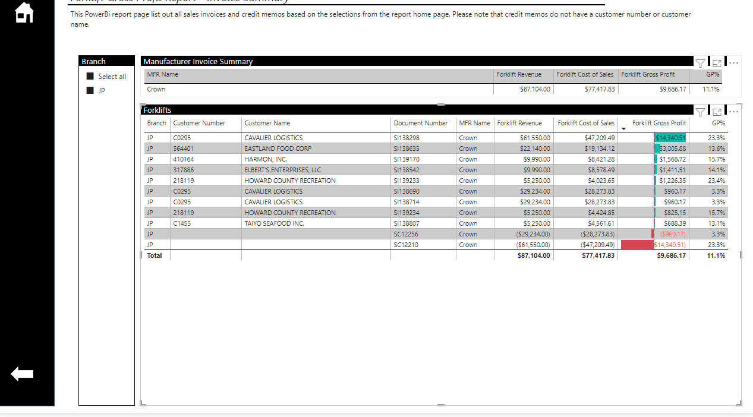This screenshot has height=417, width=753.
Task: Click MFR Name header in summary table
Action: point(162,74)
